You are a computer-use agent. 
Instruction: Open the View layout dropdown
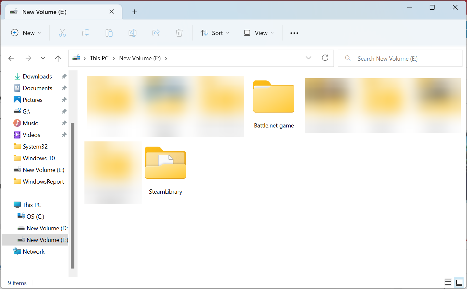pyautogui.click(x=259, y=33)
